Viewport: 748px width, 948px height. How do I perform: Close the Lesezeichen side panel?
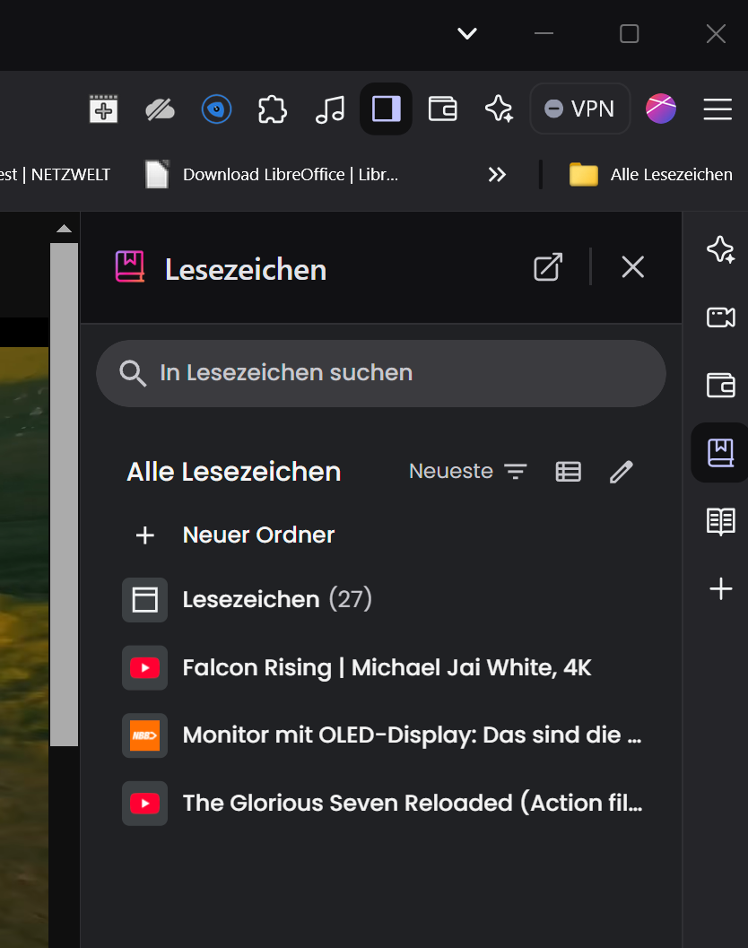coord(632,266)
